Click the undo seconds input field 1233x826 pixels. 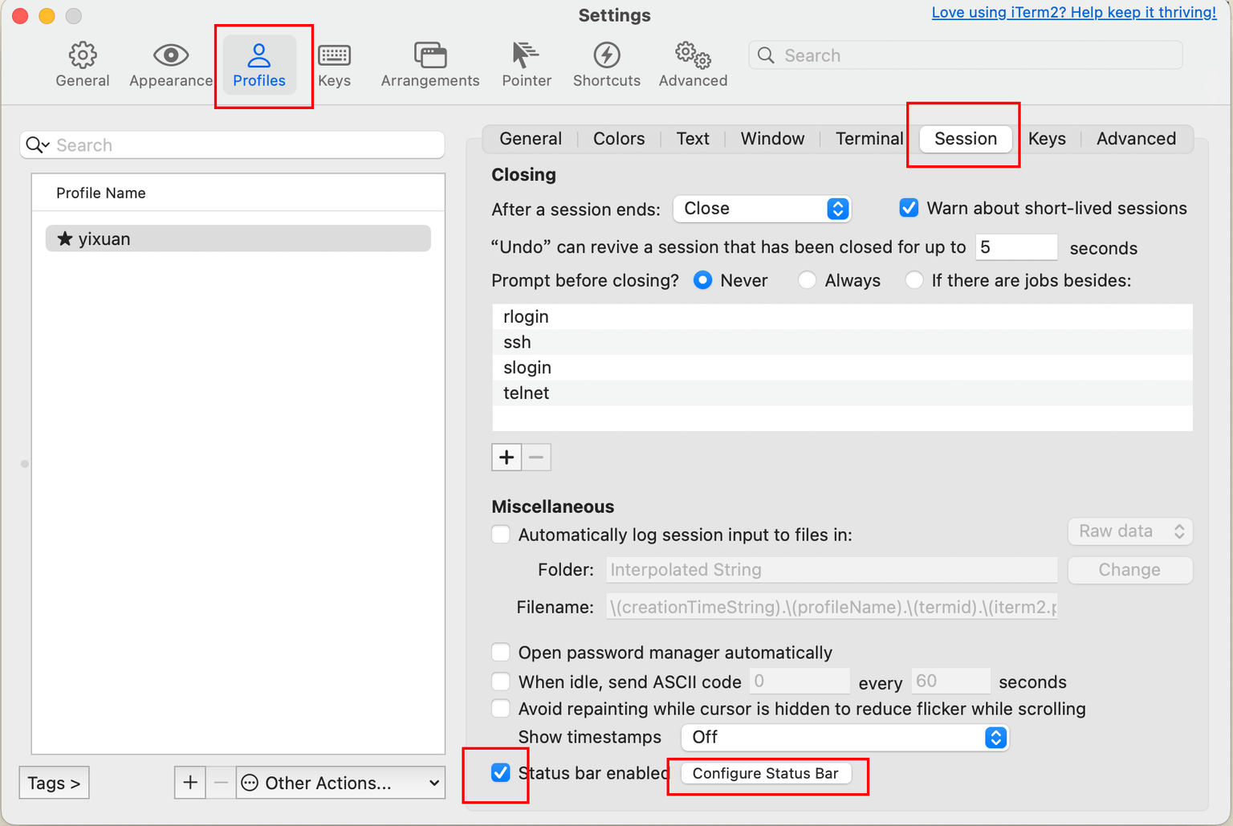(1016, 247)
